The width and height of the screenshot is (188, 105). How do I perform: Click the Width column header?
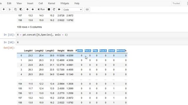coord(70,50)
